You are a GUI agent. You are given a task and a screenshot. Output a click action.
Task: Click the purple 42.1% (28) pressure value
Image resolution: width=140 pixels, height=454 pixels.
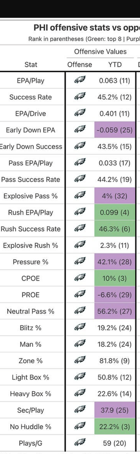click(x=115, y=262)
